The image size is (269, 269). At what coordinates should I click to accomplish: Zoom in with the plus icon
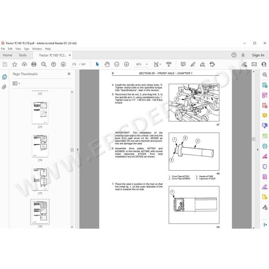(x=126, y=64)
